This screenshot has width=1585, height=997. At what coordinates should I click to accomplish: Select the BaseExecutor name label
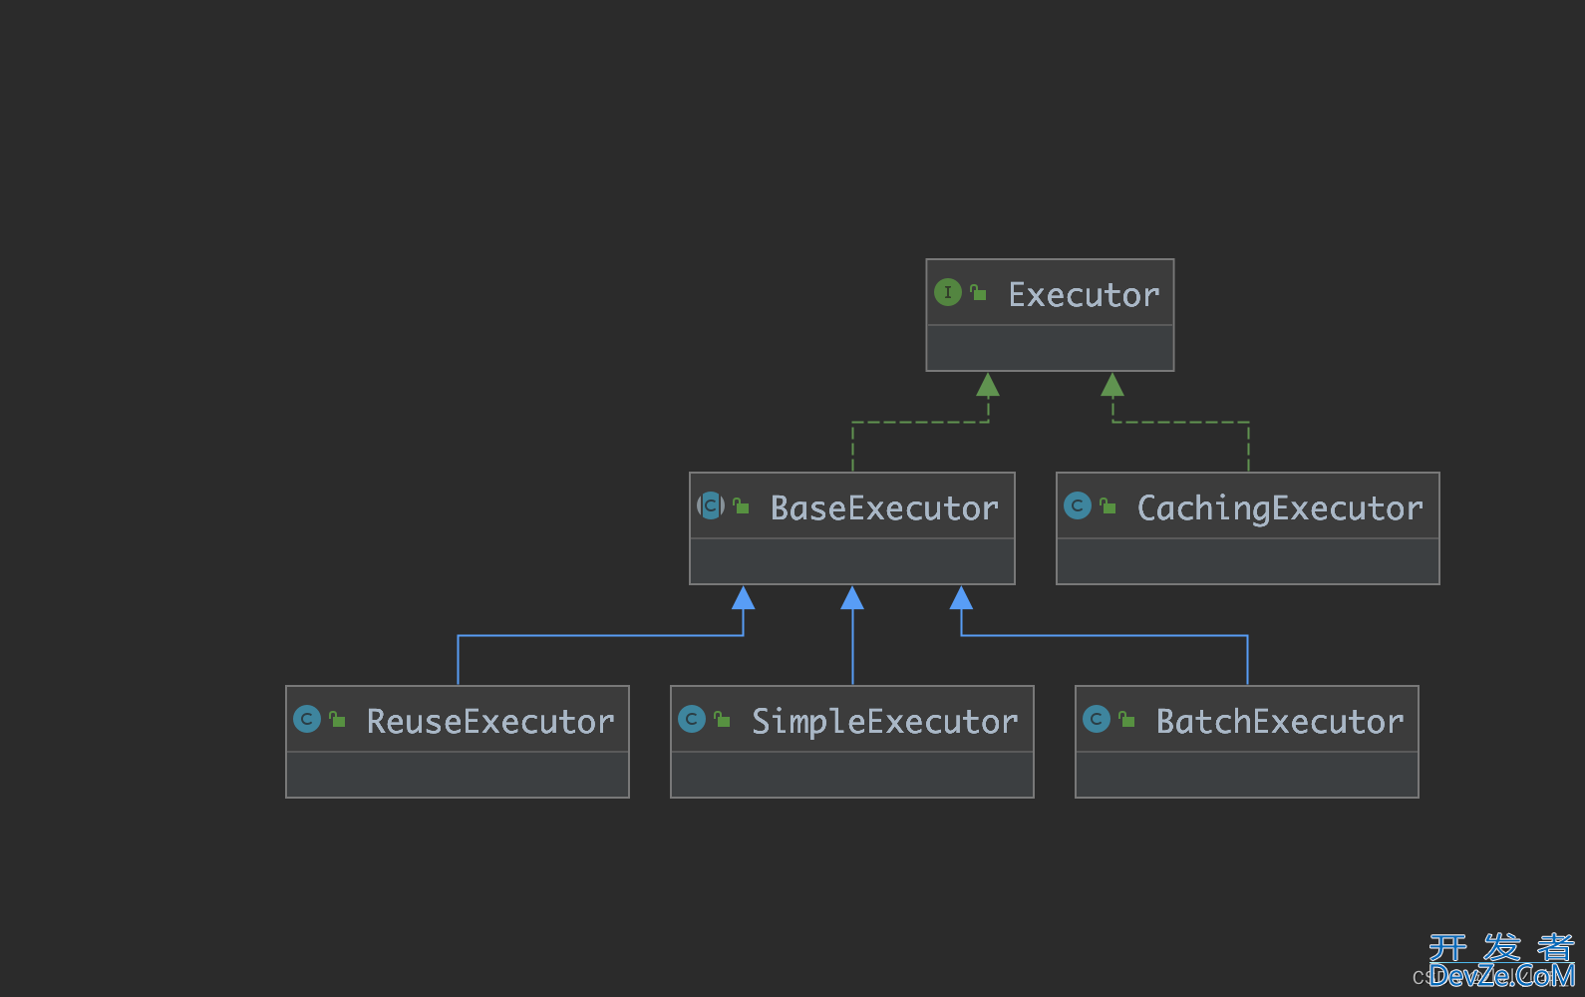click(884, 508)
